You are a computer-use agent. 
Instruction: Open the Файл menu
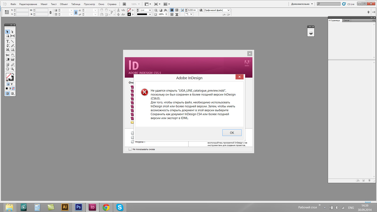point(13,4)
